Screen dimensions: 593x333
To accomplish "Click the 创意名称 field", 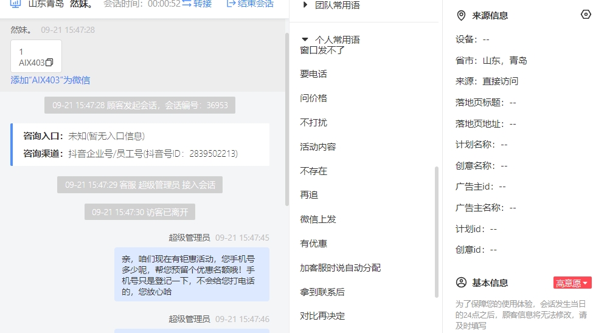I will coord(482,165).
